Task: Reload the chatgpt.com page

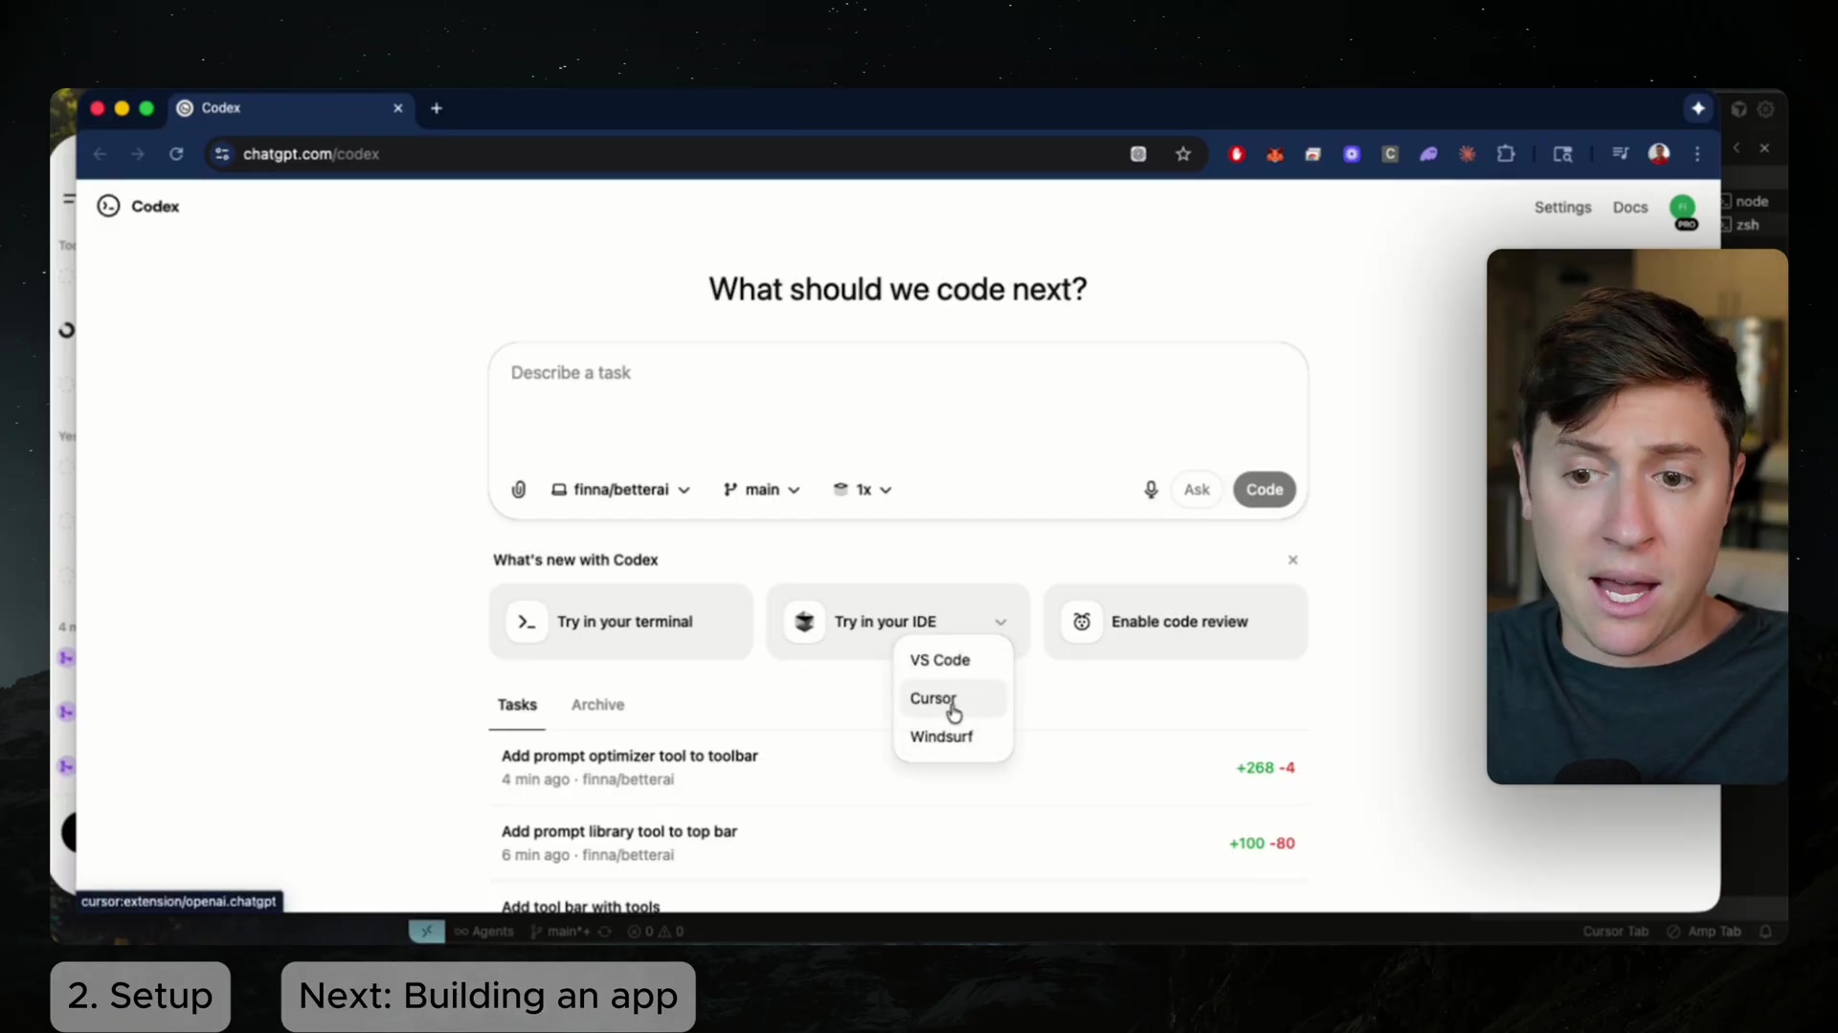Action: (x=176, y=154)
